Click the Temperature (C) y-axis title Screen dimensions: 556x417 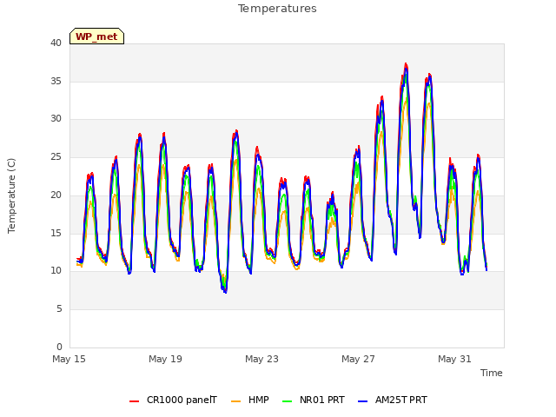tap(11, 195)
